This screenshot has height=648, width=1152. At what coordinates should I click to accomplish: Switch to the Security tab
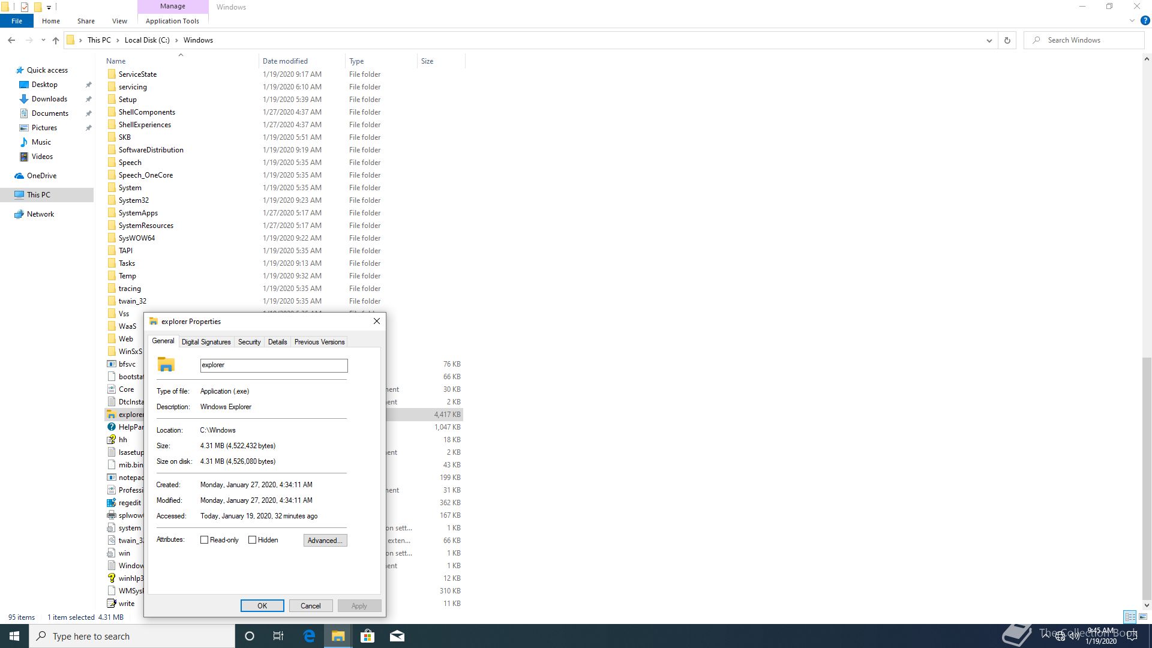[x=250, y=342]
